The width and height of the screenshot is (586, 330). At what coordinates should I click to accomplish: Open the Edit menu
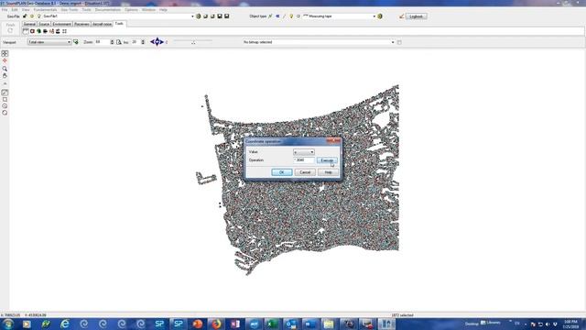tap(15, 10)
